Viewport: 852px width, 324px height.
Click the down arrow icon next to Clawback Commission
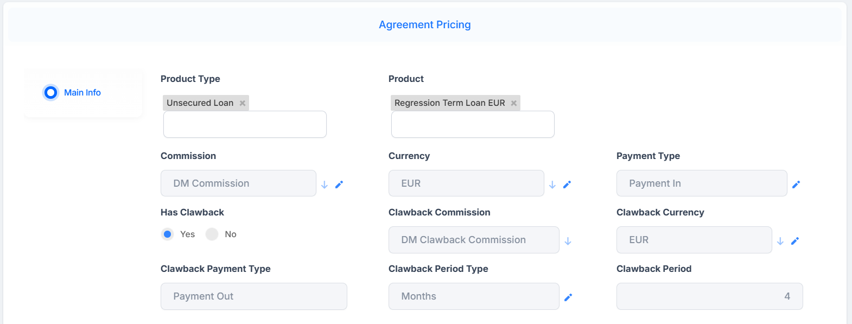click(x=568, y=241)
